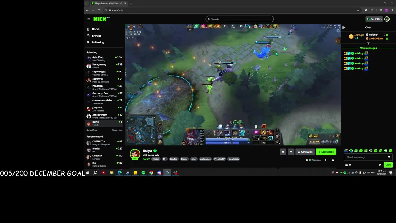Click Show More in Following
The width and height of the screenshot is (396, 223).
click(92, 130)
